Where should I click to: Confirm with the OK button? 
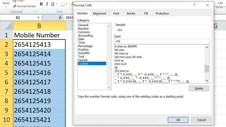[x=178, y=120]
